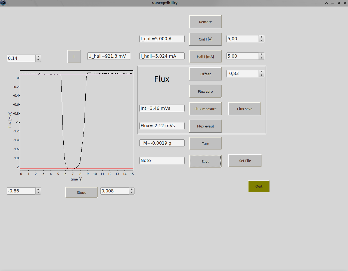The width and height of the screenshot is (348, 271).
Task: Click the Coil I [A] button
Action: point(206,39)
